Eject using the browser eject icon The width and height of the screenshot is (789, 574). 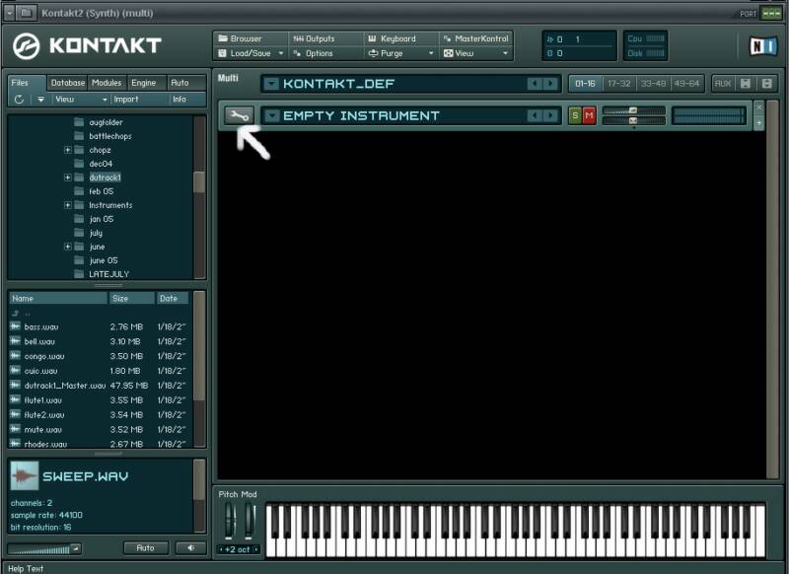[x=40, y=100]
